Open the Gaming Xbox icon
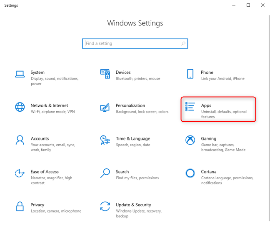Screen dimensions: 270x228 [x=190, y=140]
